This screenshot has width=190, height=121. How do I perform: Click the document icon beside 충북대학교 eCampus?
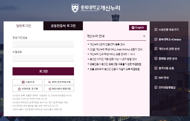(x=156, y=39)
